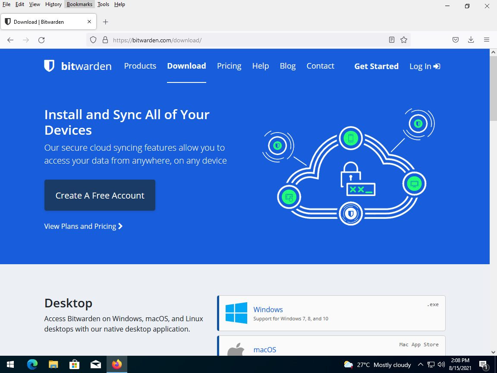497x373 pixels.
Task: Open the notification center icon
Action: coord(483,365)
